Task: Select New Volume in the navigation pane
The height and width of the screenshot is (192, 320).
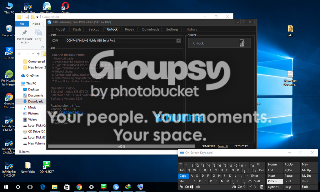Action: 34,144
